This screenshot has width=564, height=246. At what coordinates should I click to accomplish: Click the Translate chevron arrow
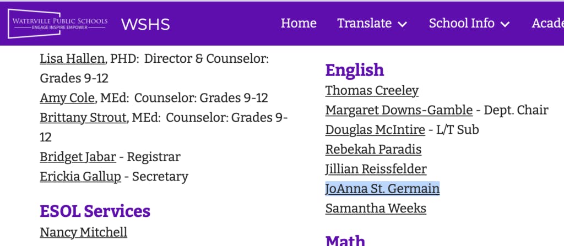tap(402, 24)
